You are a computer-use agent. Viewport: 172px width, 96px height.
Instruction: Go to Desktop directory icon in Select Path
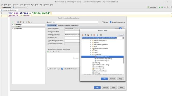coord(85,35)
